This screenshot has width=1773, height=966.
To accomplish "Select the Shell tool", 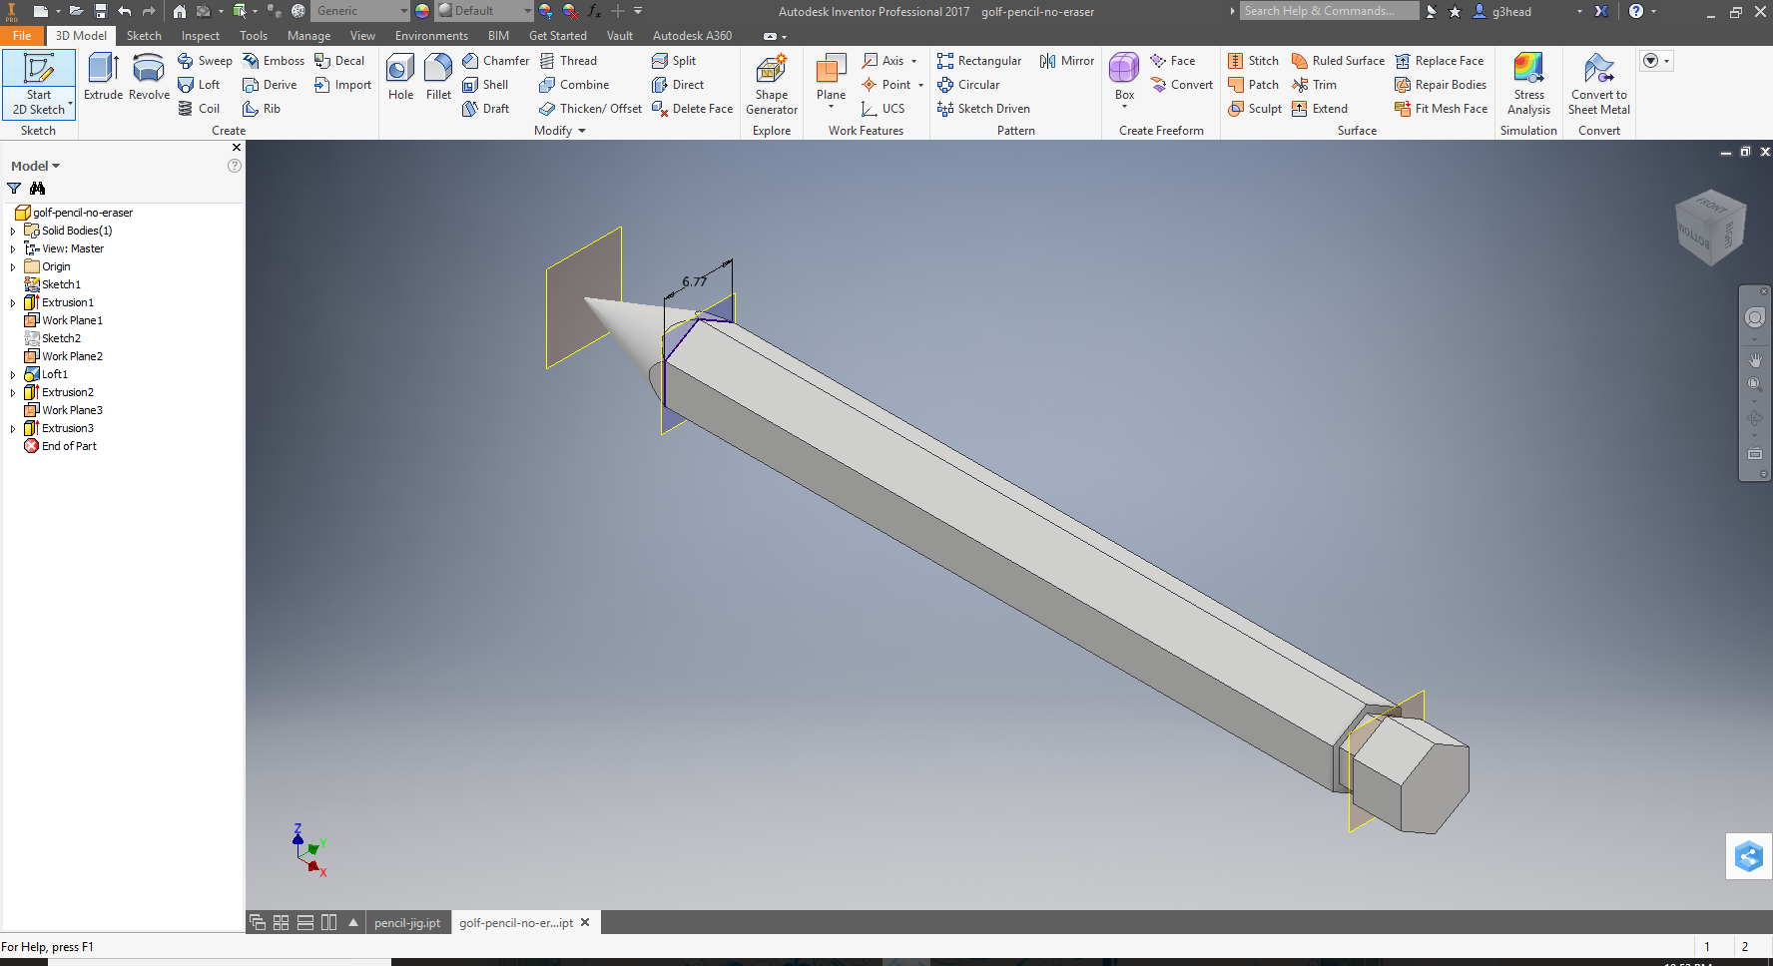I will click(485, 85).
